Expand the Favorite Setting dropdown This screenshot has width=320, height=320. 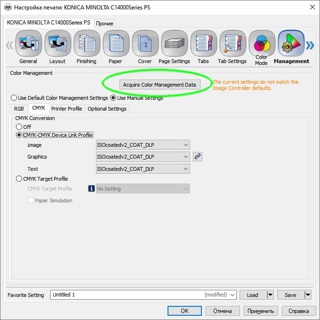click(x=232, y=295)
